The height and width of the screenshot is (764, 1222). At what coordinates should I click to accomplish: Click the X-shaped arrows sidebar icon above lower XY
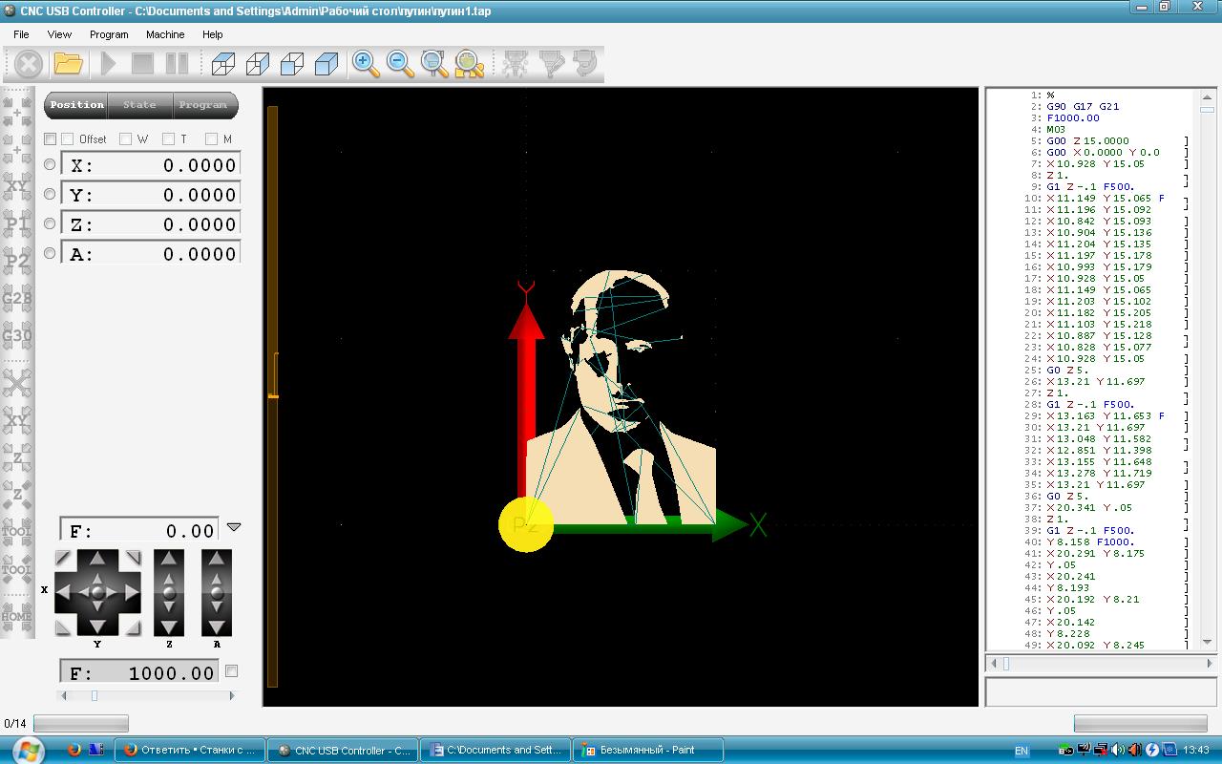pyautogui.click(x=17, y=384)
